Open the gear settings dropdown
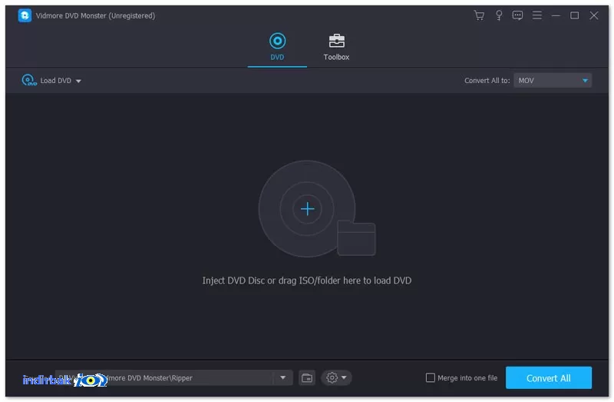 pyautogui.click(x=336, y=377)
